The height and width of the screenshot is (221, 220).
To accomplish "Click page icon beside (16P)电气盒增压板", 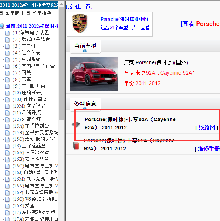I will [x=7, y=193].
